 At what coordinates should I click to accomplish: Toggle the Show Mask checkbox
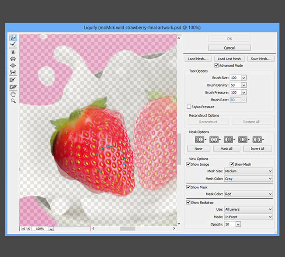(x=188, y=187)
